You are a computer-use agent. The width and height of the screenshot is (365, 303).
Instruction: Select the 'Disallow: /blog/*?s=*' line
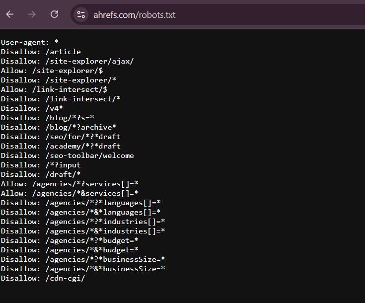[x=47, y=118]
